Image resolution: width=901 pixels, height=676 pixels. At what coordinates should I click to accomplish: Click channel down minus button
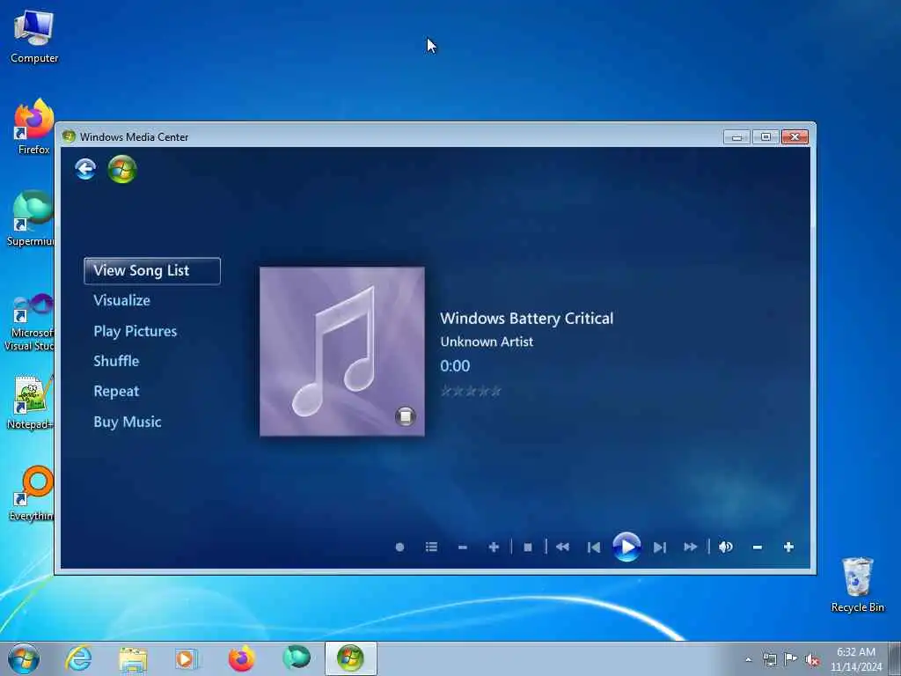coord(463,547)
